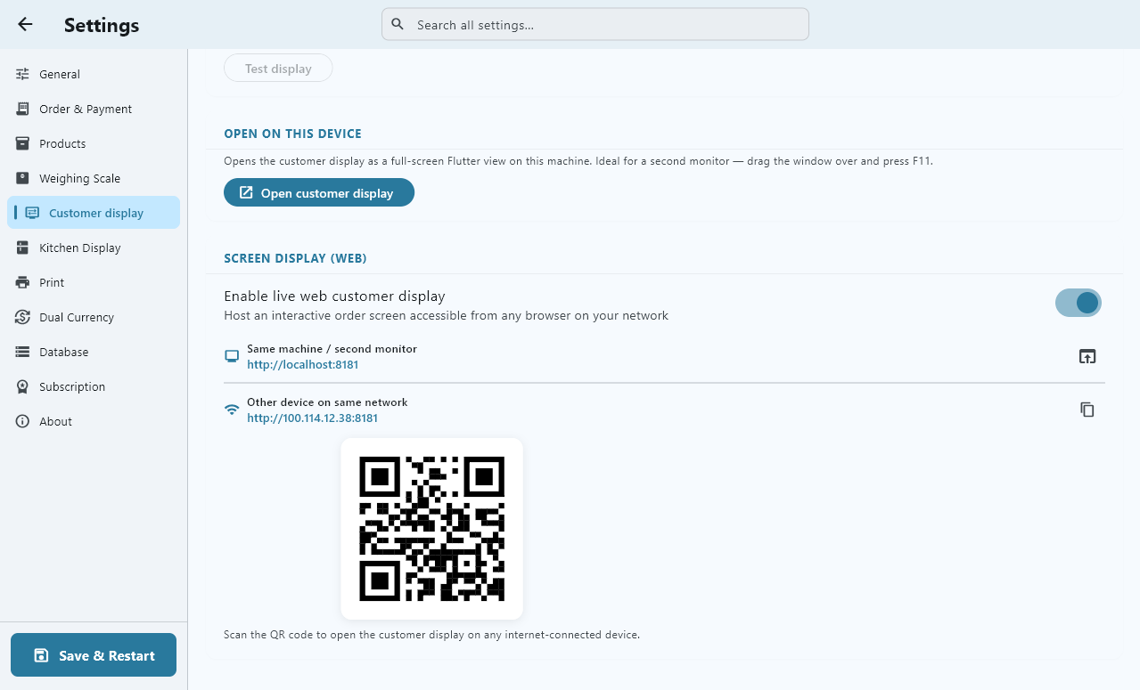Open Products settings

pyautogui.click(x=94, y=143)
